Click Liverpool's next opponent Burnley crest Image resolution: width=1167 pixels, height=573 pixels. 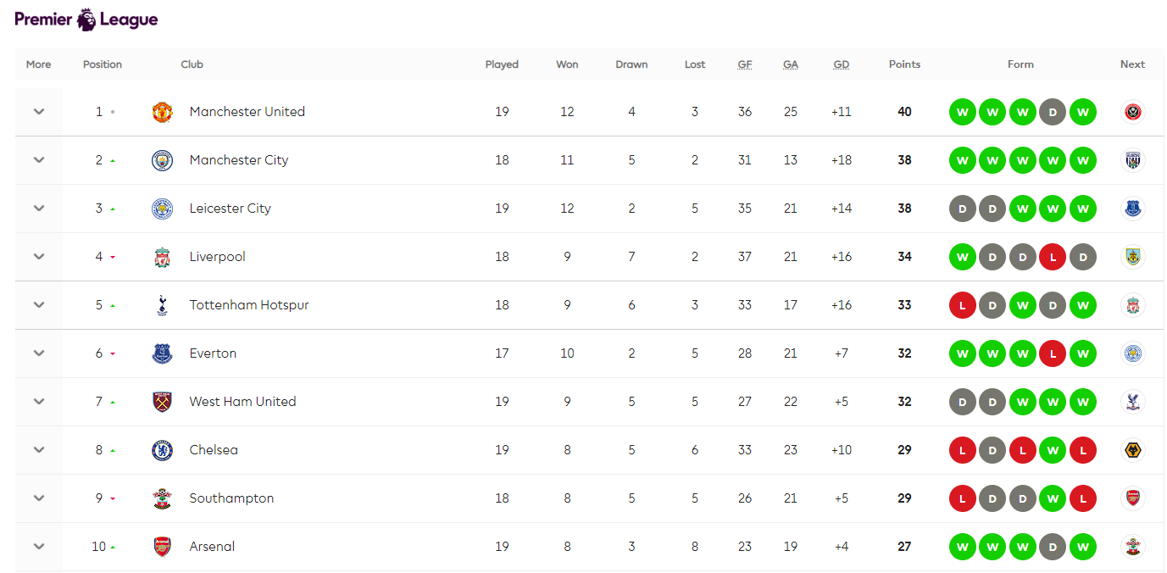[1132, 257]
